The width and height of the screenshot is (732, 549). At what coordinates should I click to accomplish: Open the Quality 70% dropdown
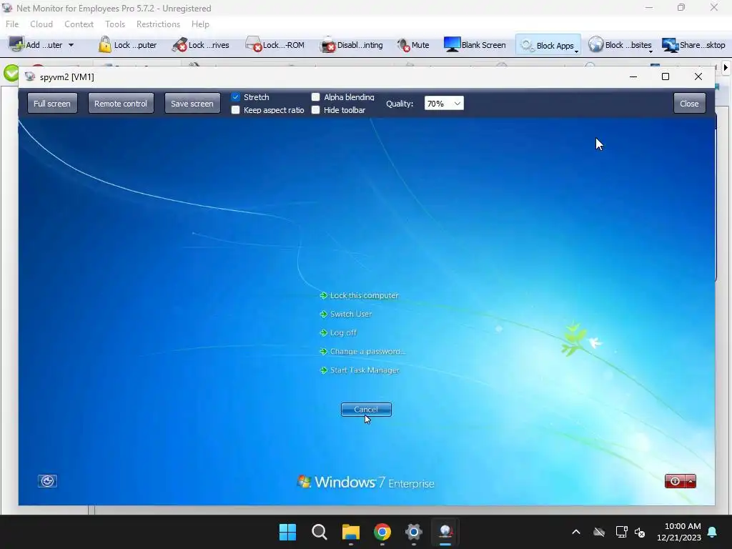[444, 103]
